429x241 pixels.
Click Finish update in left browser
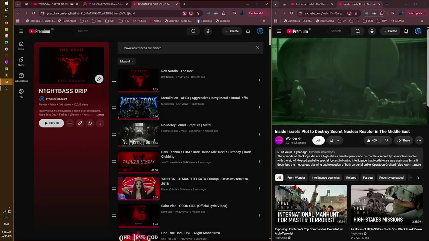pyautogui.click(x=258, y=13)
